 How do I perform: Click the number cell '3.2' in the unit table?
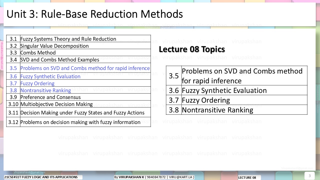[13, 46]
